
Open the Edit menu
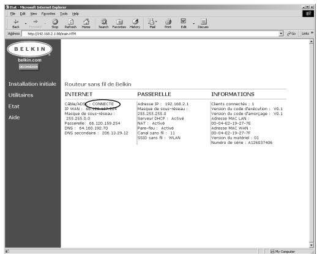23,13
